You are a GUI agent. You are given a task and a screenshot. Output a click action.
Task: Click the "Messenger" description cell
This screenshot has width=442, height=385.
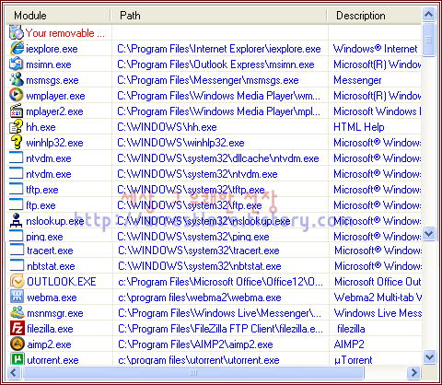pyautogui.click(x=357, y=80)
